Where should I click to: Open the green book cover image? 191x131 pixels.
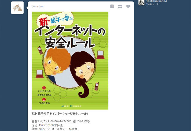coord(70,60)
